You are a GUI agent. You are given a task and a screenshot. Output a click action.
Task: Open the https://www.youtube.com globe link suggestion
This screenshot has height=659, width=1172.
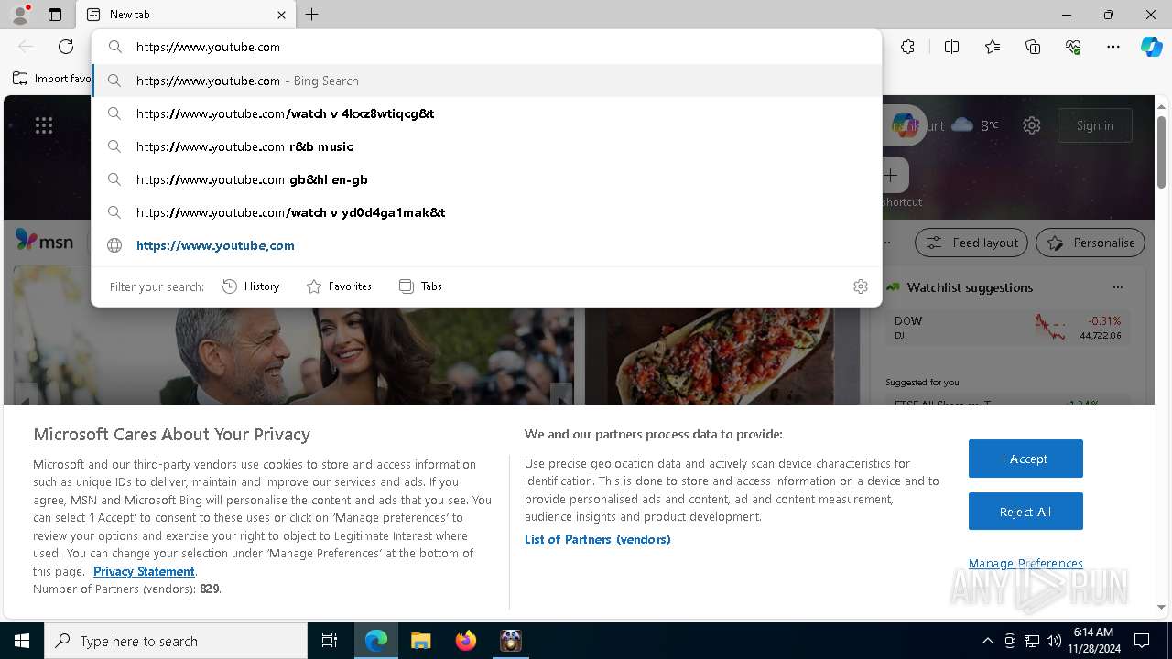pyautogui.click(x=486, y=245)
